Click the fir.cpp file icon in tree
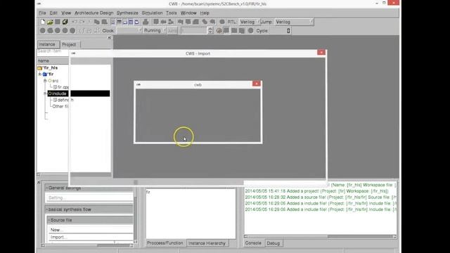 (55, 87)
